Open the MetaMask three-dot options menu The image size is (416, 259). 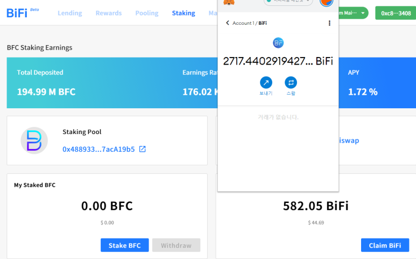click(x=329, y=23)
